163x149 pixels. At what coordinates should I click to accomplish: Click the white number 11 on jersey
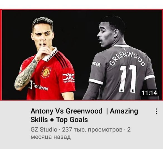pos(128,79)
